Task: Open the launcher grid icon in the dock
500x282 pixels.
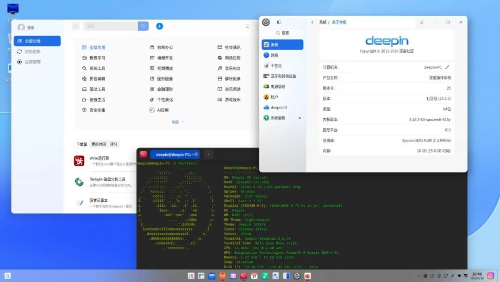Action: (191, 276)
